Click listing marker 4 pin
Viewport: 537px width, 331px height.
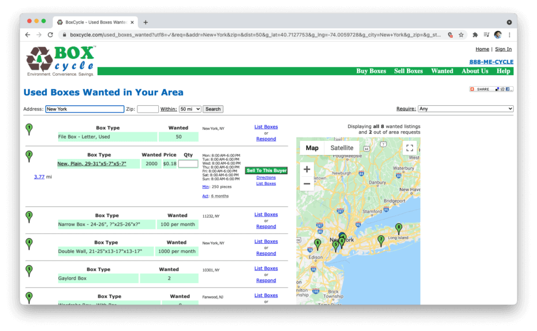29,244
